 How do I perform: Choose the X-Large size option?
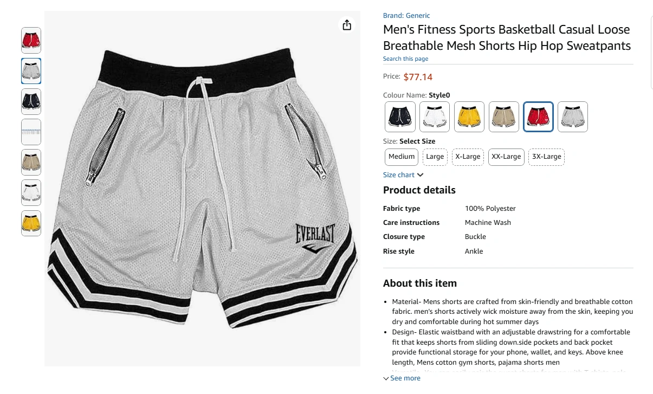click(x=468, y=157)
